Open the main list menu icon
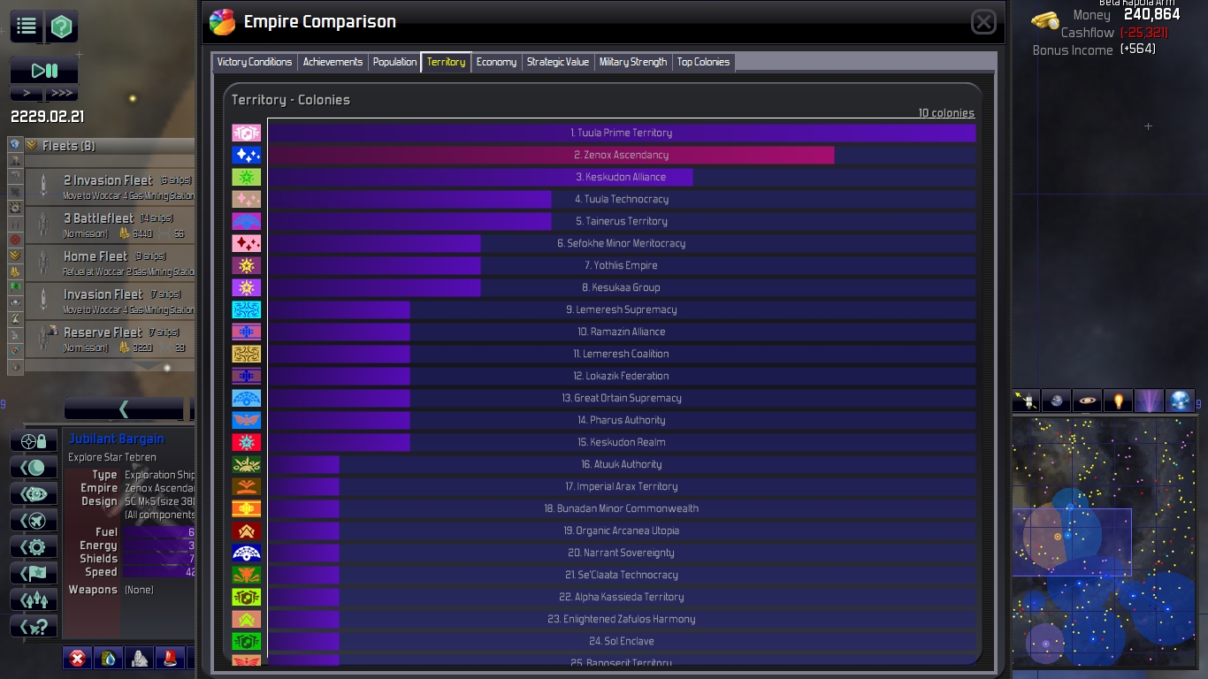 pyautogui.click(x=27, y=27)
